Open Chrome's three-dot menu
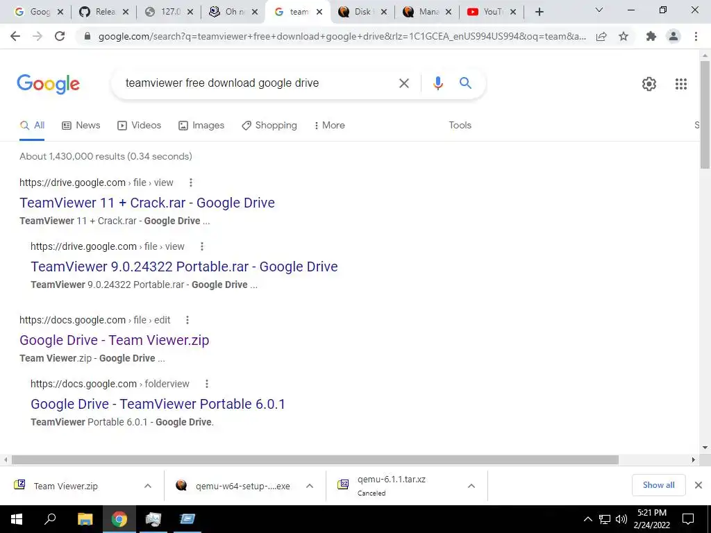 pyautogui.click(x=696, y=36)
